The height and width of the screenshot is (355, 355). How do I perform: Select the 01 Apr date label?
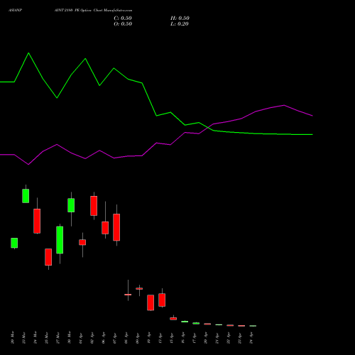click(x=81, y=337)
